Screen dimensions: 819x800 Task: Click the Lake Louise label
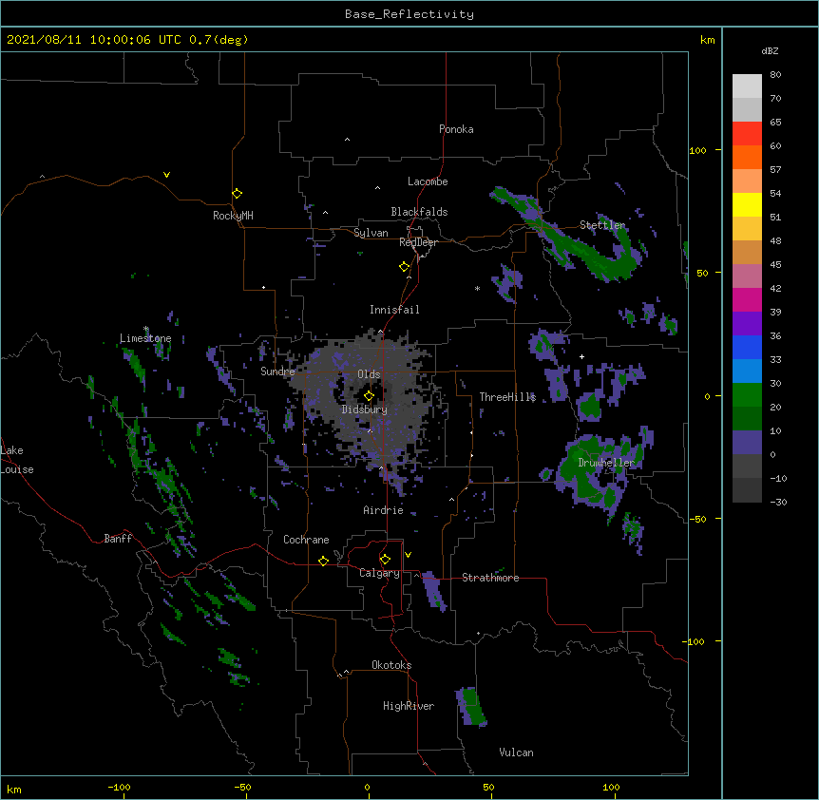[17, 460]
